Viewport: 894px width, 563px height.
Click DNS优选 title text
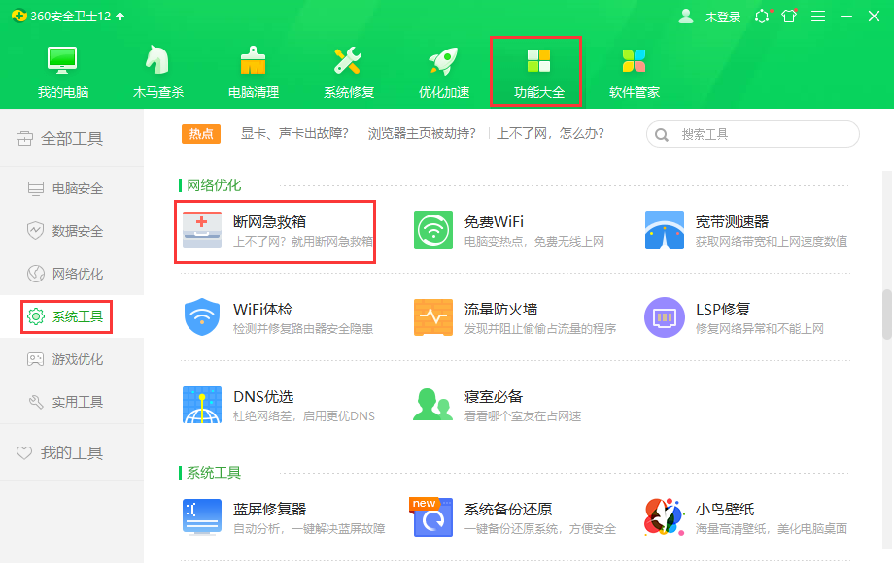[x=263, y=396]
